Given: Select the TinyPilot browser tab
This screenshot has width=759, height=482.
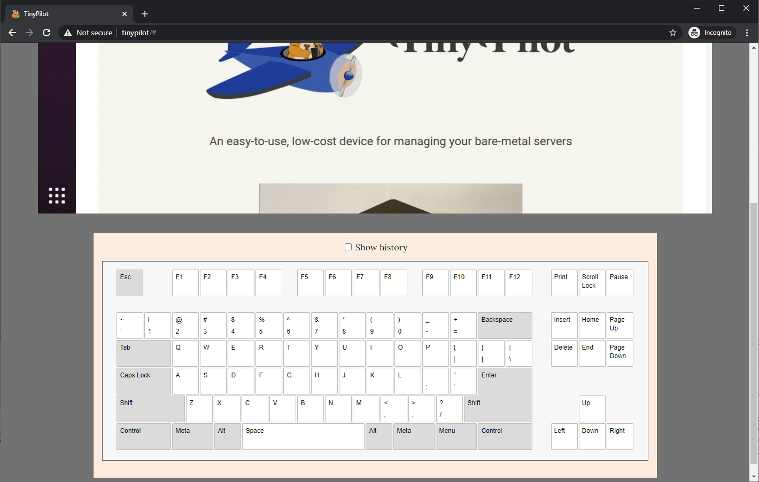Looking at the screenshot, I should pyautogui.click(x=68, y=14).
